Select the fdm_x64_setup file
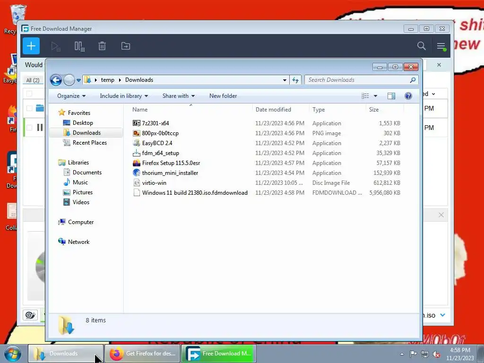 point(161,153)
